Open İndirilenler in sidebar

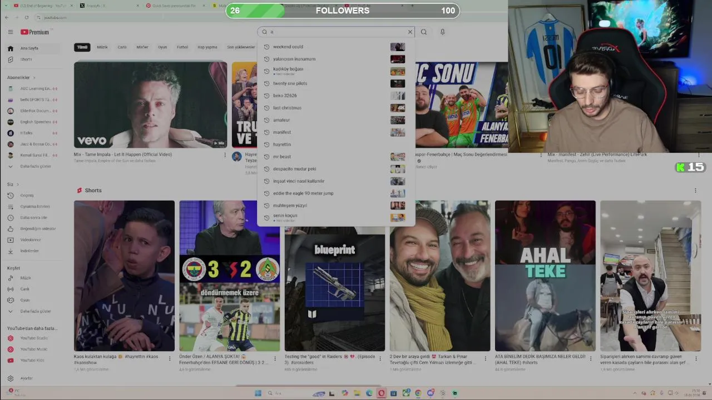(33, 251)
